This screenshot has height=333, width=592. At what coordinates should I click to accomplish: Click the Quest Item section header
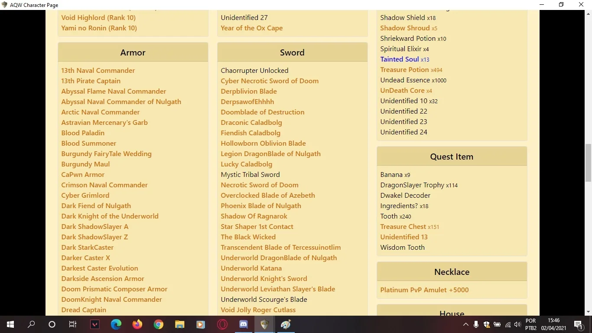click(x=452, y=157)
